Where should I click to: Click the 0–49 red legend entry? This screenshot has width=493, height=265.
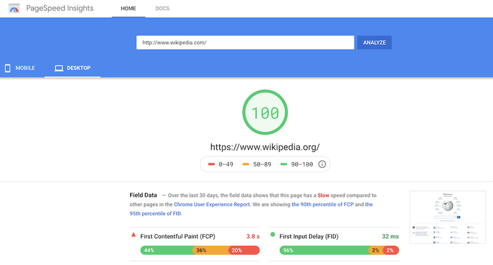(221, 165)
